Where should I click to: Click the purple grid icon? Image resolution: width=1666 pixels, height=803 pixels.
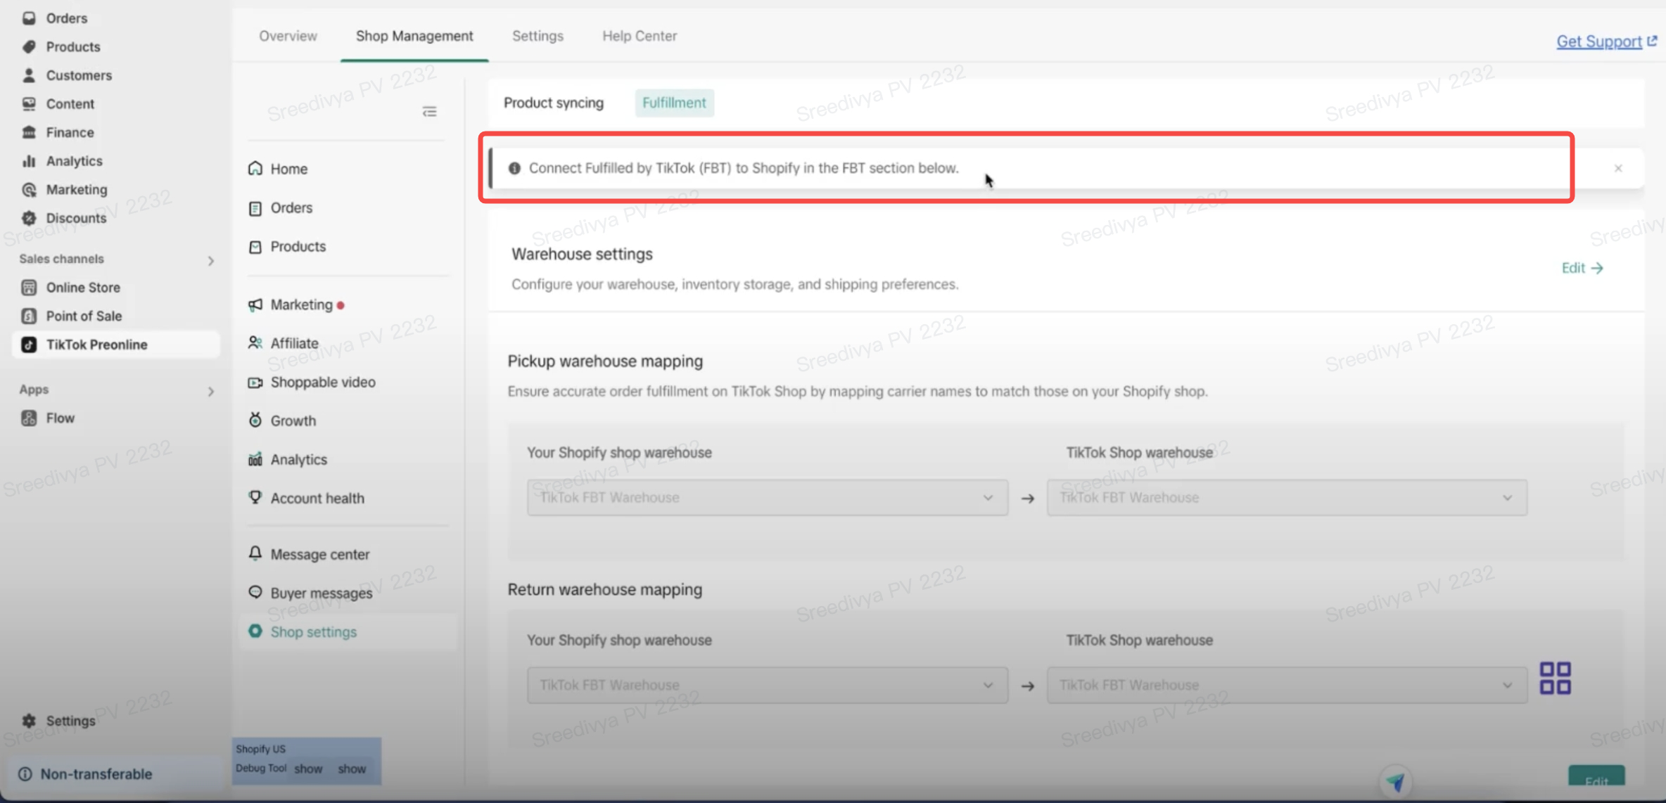pos(1555,678)
